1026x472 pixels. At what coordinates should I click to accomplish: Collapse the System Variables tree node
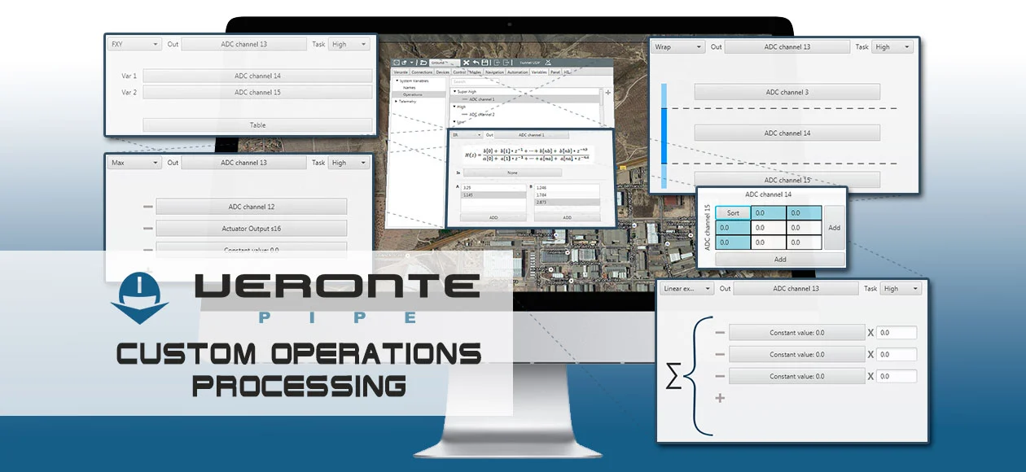(397, 81)
